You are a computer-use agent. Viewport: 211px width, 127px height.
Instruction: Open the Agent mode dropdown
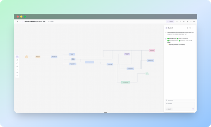169,109
